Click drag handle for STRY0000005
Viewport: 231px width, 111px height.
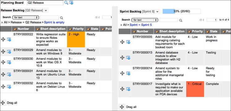point(122,42)
